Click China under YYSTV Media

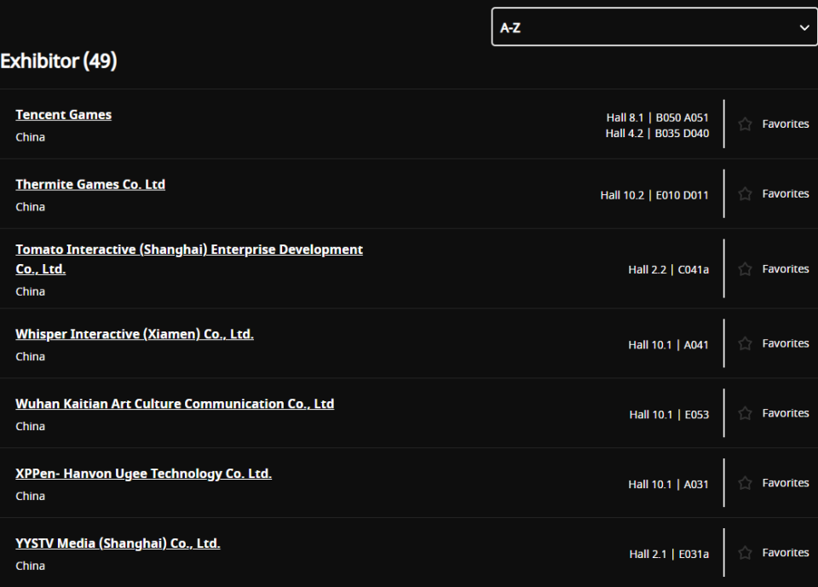(31, 567)
